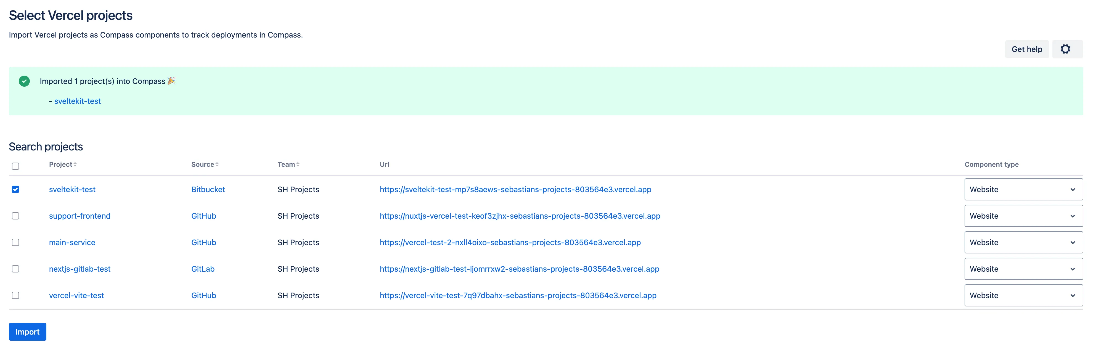Select the vercel-vite-test row checkbox
The height and width of the screenshot is (355, 1096).
[15, 295]
